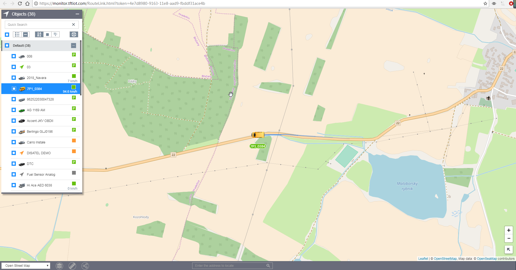516x270 pixels.
Task: Collapse the Default (38) group
Action: point(74,45)
